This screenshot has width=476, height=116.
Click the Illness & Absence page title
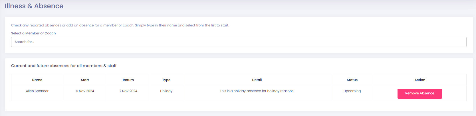click(x=34, y=6)
